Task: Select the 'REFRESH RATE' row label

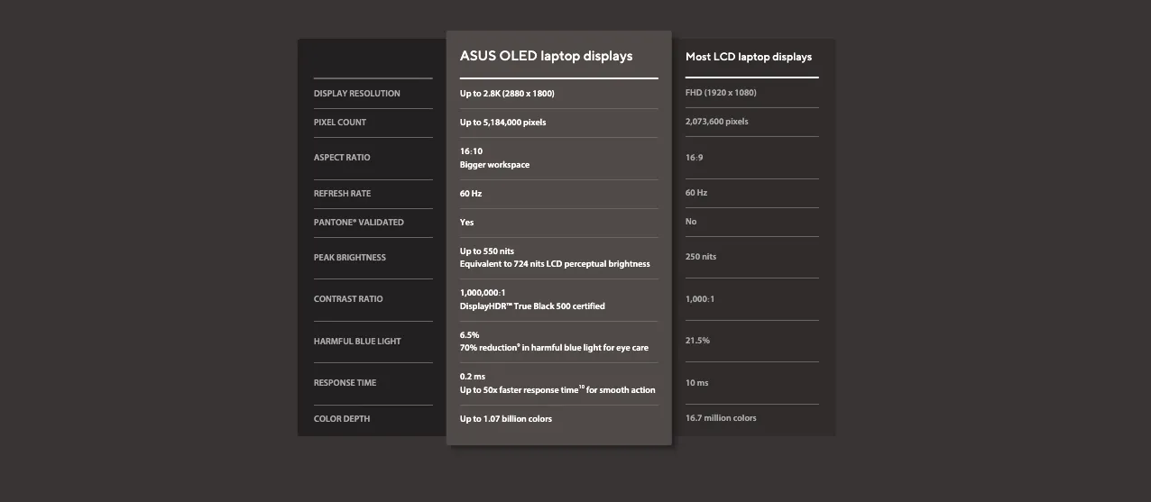Action: coord(342,194)
